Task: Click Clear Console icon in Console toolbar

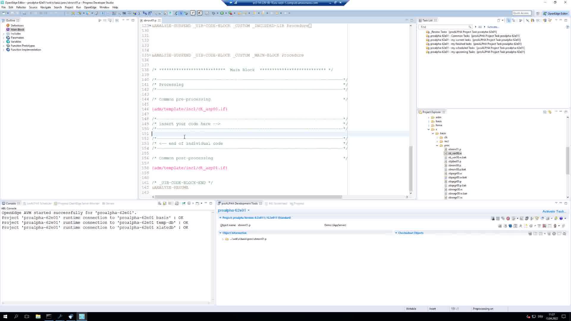Action: coord(159,203)
